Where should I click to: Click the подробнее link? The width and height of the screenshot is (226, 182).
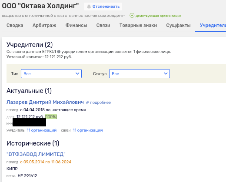pos(100,103)
